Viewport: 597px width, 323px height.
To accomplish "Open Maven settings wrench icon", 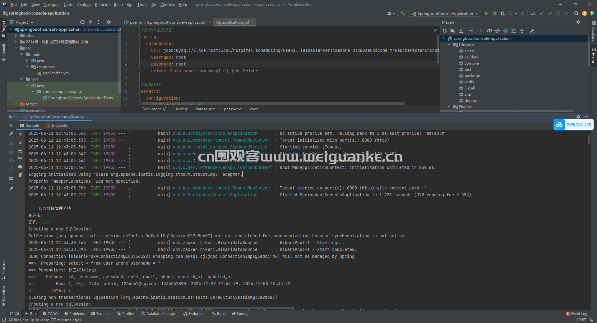I will pyautogui.click(x=532, y=31).
